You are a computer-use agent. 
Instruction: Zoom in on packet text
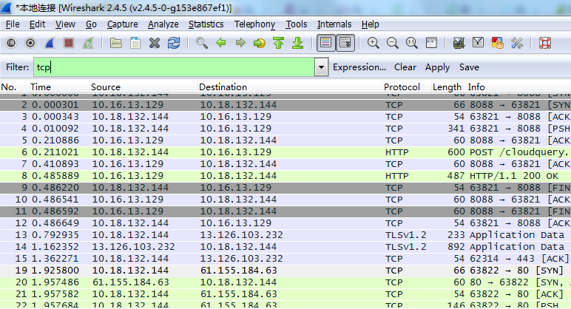click(374, 43)
